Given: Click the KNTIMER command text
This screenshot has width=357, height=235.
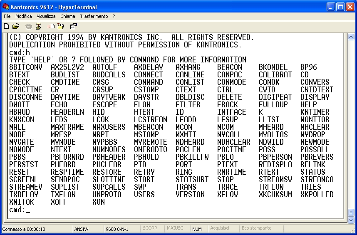Looking at the screenshot, I should (x=315, y=112).
